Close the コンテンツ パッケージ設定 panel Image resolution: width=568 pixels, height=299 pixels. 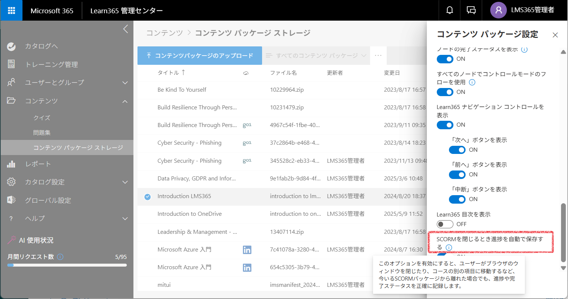555,35
